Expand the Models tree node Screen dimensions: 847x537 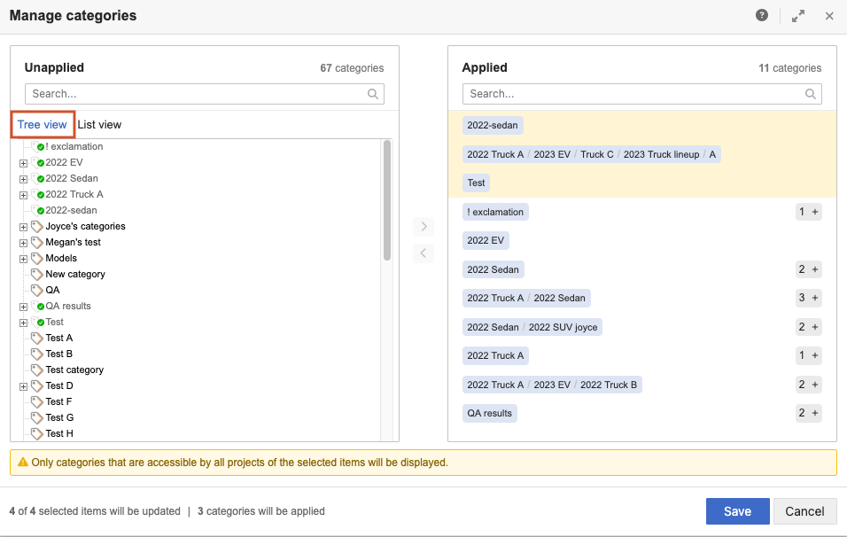coord(23,259)
